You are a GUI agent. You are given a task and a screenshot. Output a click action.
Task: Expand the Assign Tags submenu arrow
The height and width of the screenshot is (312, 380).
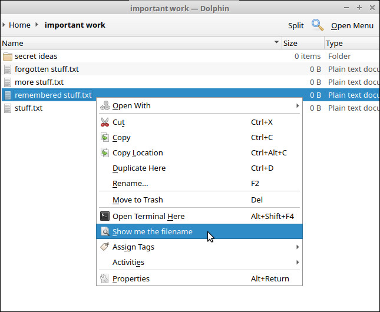click(x=298, y=247)
